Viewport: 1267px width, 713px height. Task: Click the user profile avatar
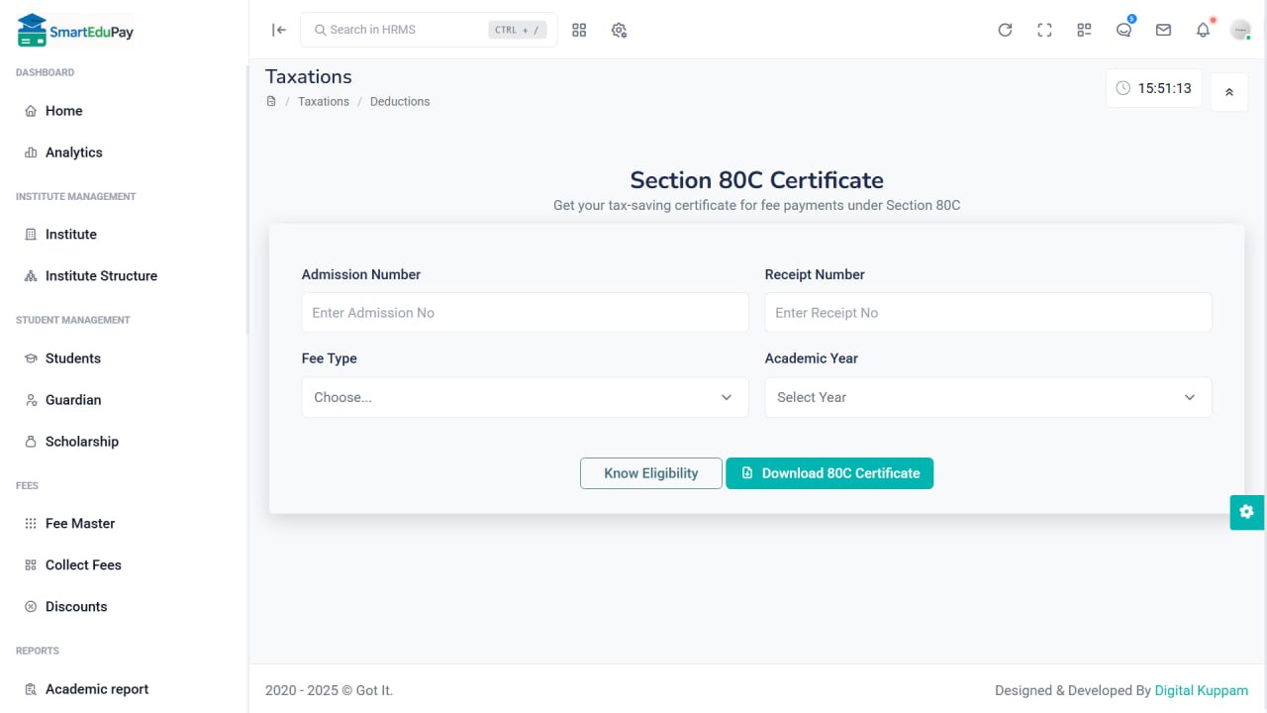[x=1240, y=30]
